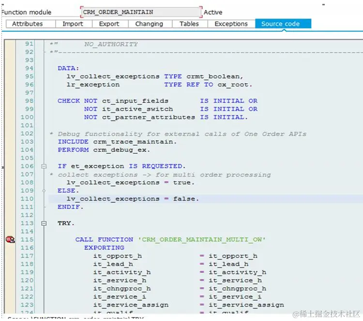Click the 'Active' status text

(x=213, y=12)
